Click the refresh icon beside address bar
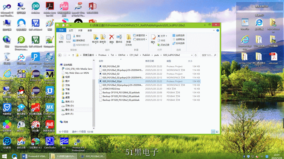Viewport: 284px width, 159px height. click(x=196, y=55)
